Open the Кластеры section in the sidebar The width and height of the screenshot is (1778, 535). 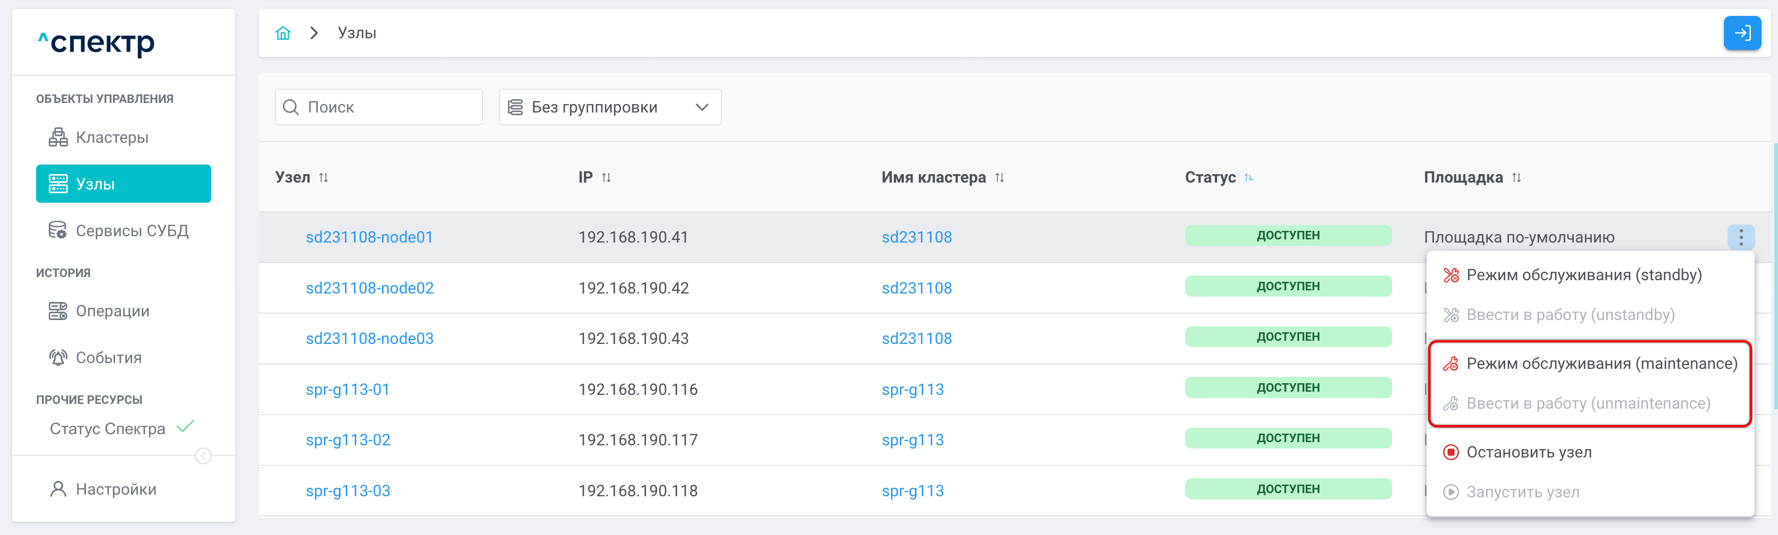[112, 137]
